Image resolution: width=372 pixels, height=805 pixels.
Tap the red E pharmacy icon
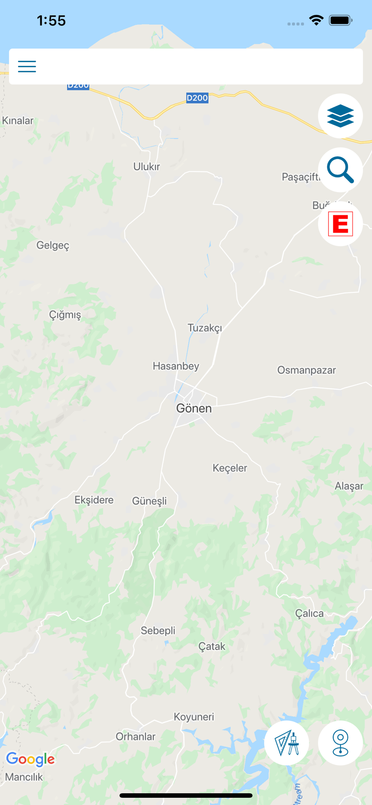(x=341, y=224)
